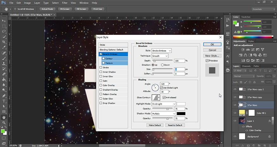This screenshot has width=277, height=147.
Task: Switch to the Swatches tab
Action: pos(246,17)
